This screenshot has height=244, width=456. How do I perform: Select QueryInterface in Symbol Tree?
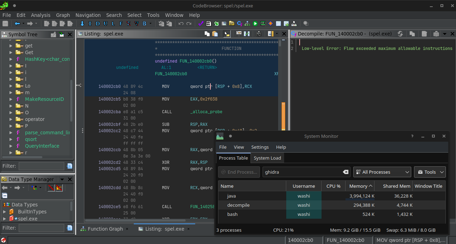click(x=42, y=146)
